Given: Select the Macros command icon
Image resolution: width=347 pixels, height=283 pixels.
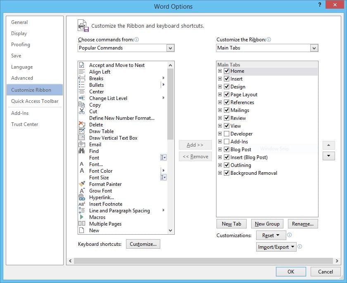Looking at the screenshot, I should 84,217.
